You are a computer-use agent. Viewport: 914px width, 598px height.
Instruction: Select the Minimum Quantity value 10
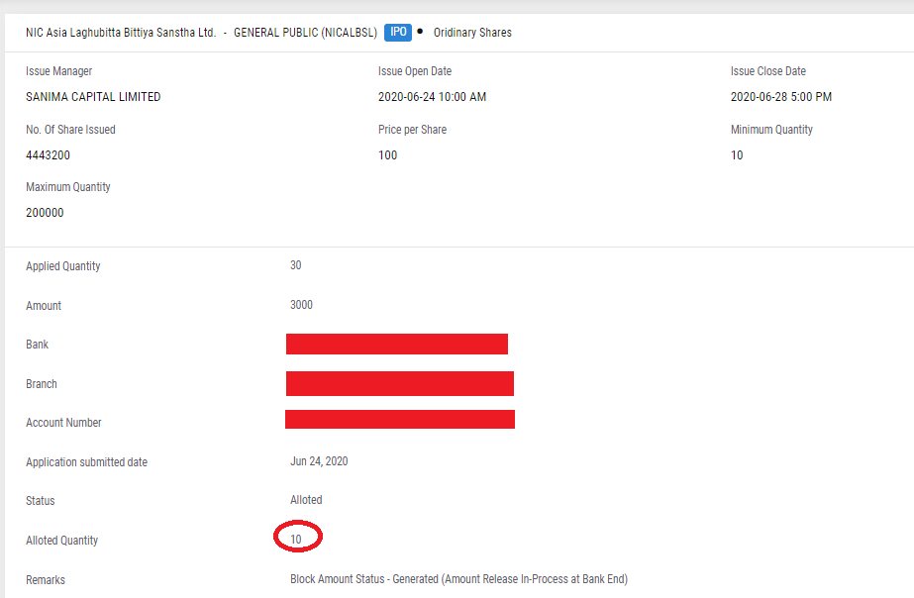[x=737, y=155]
